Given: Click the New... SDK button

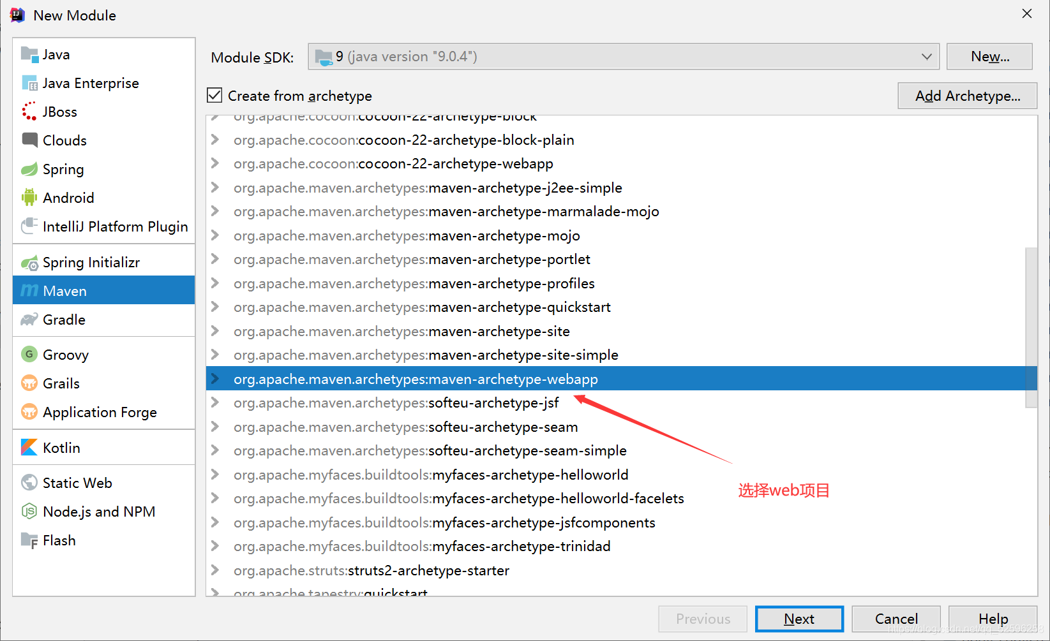Looking at the screenshot, I should click(x=990, y=57).
